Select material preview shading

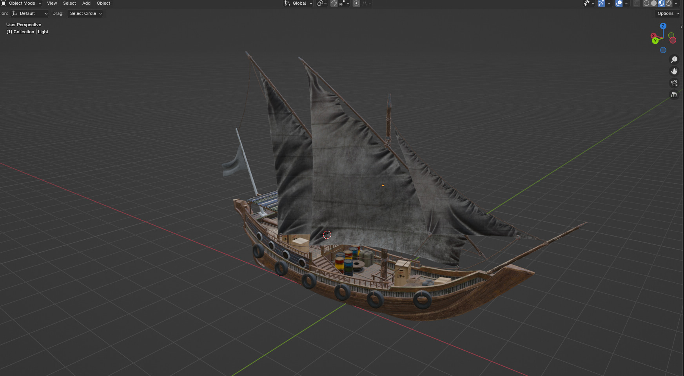pyautogui.click(x=661, y=3)
